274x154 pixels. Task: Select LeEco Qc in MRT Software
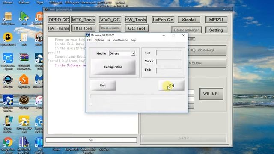(x=163, y=20)
